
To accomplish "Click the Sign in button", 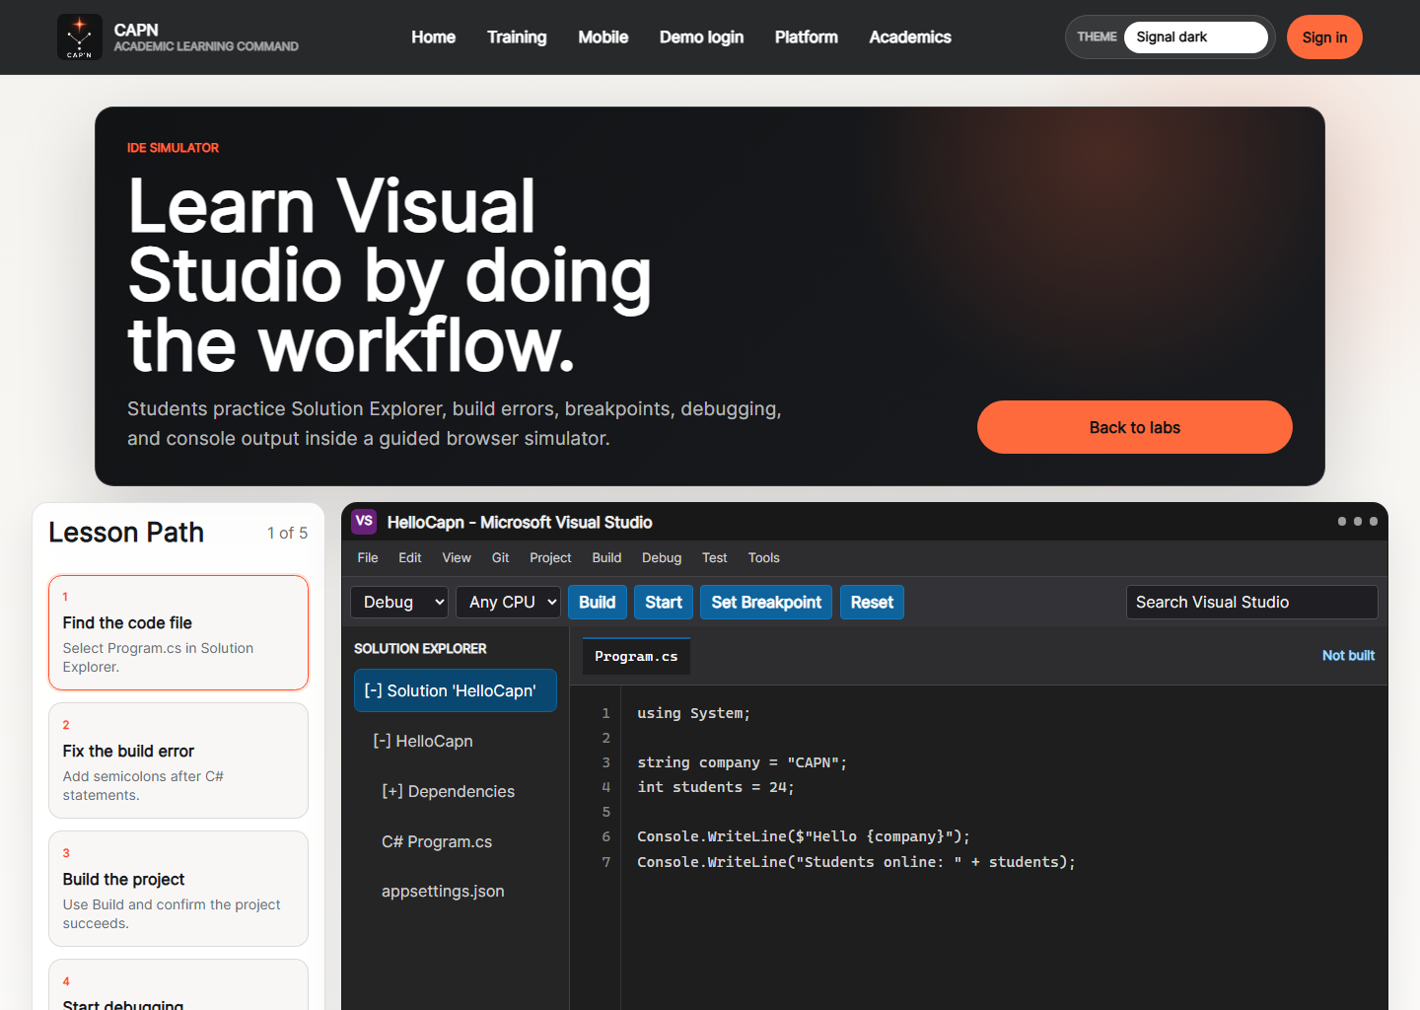I will click(1324, 37).
